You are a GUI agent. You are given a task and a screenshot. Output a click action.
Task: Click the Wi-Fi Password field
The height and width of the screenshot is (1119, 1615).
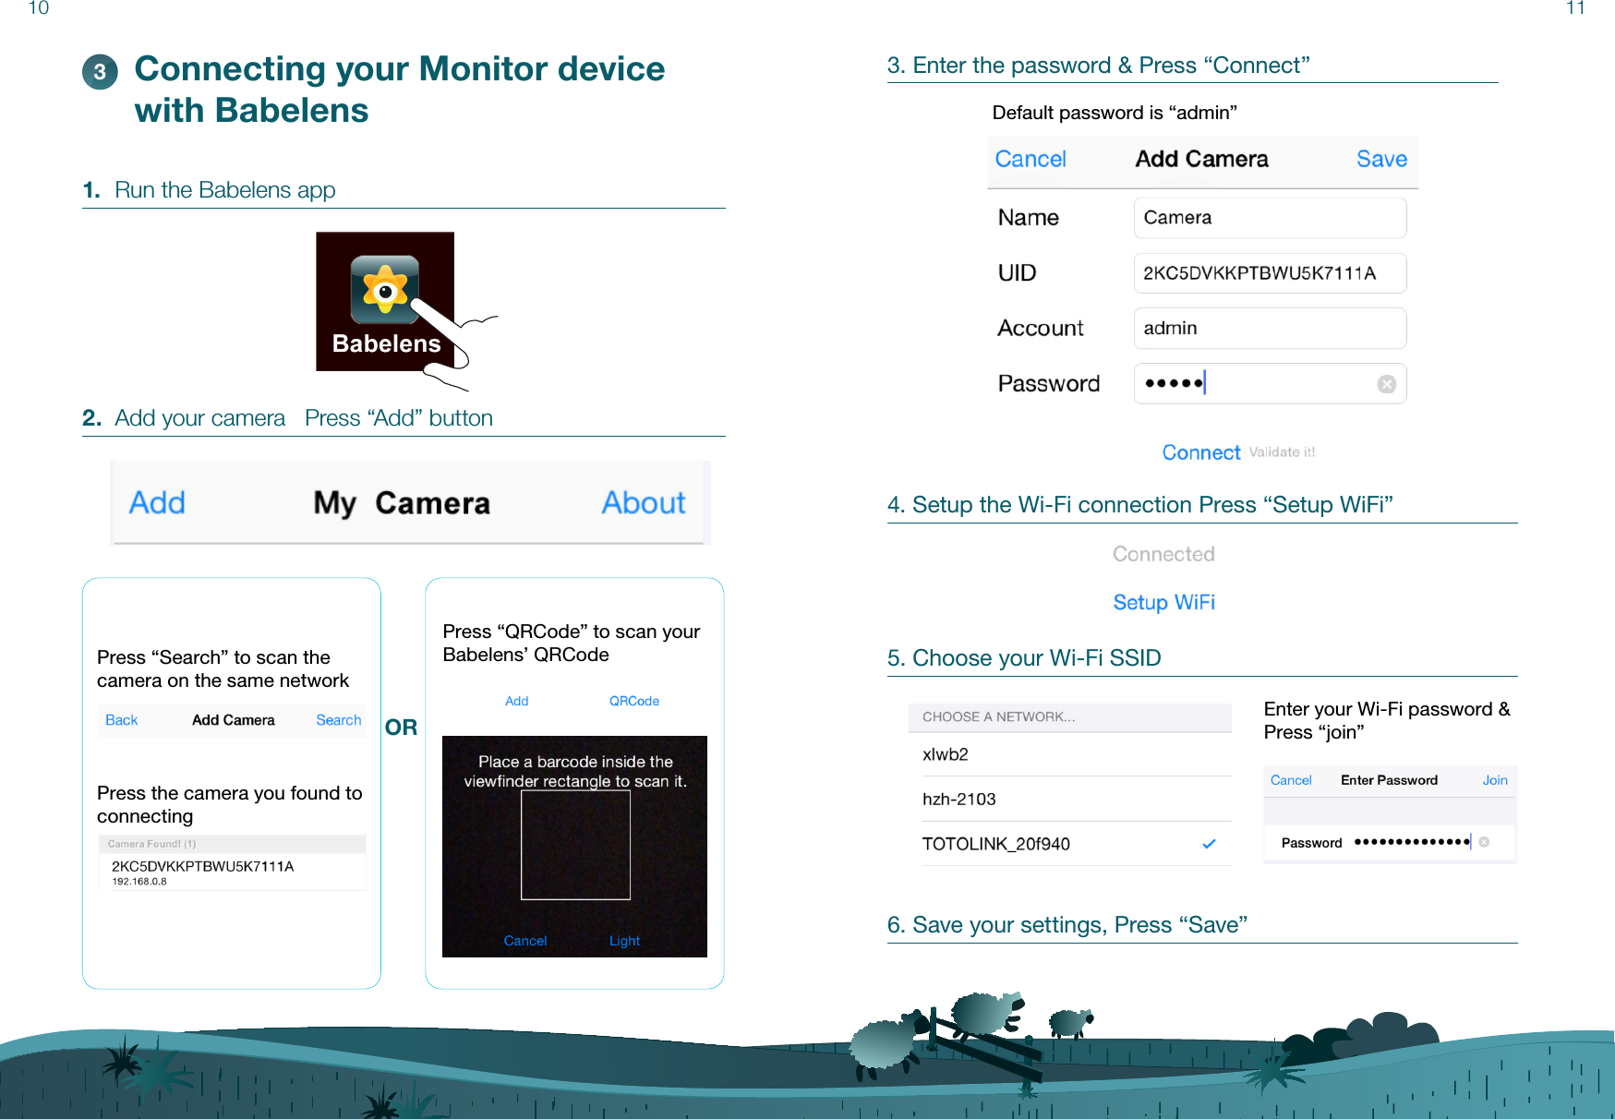[1390, 842]
